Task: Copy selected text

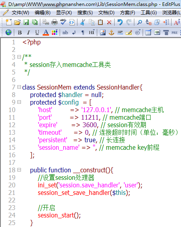Action: (x=92, y=22)
